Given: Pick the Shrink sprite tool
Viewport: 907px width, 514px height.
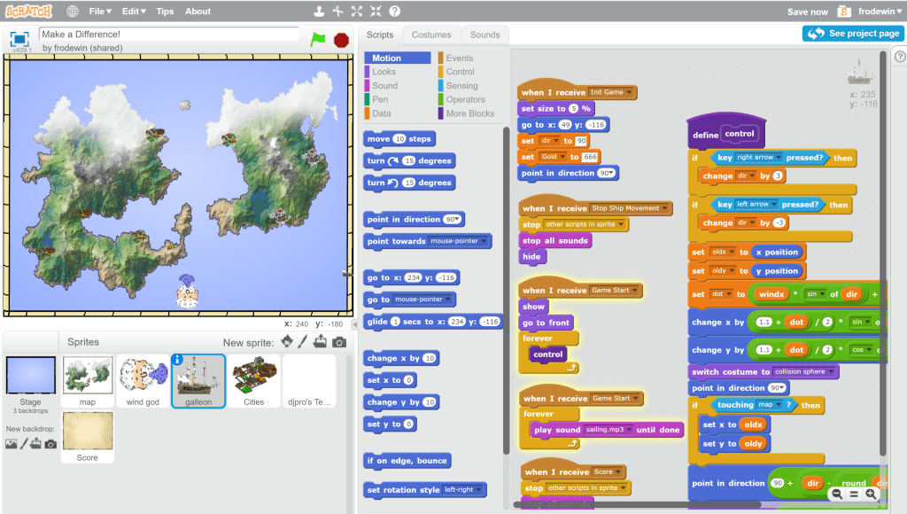Looking at the screenshot, I should [x=375, y=11].
